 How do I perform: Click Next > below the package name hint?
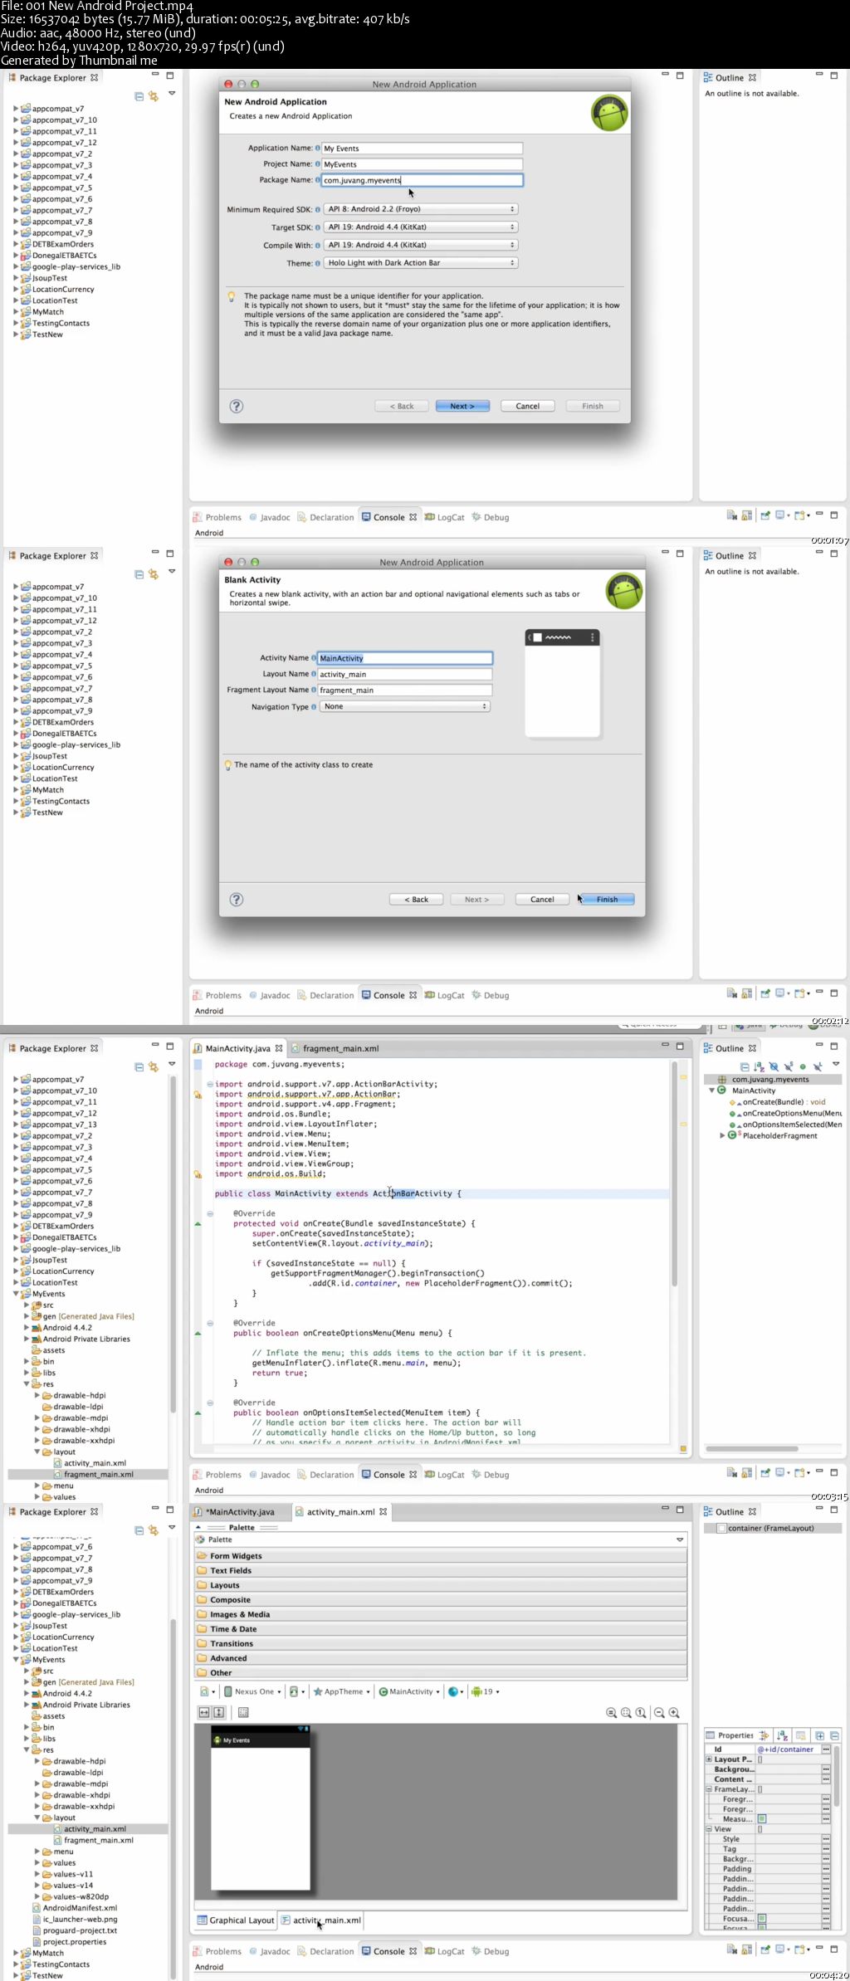point(462,406)
